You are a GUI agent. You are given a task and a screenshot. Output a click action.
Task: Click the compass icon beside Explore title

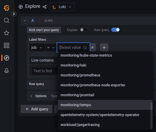pos(21,7)
